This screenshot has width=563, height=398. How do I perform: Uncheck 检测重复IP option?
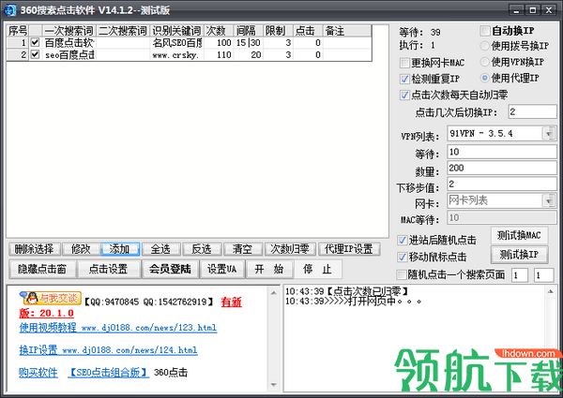point(404,79)
